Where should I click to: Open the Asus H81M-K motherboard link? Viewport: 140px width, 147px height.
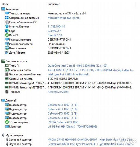[x=91, y=70]
